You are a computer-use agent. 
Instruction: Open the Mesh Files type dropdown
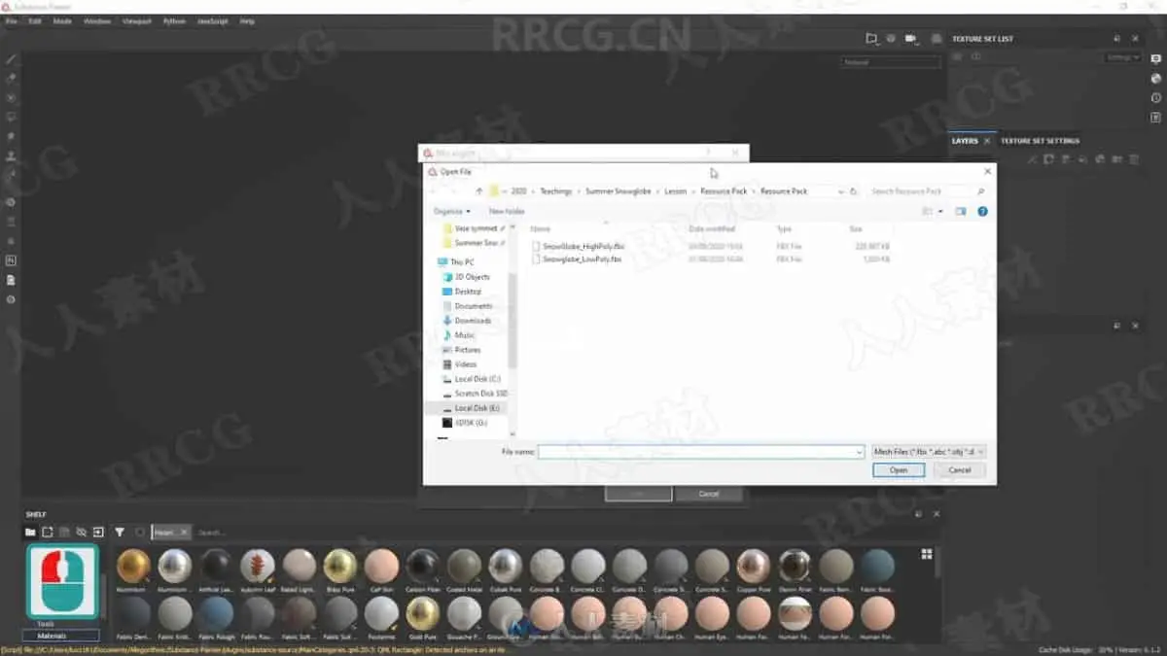(x=930, y=452)
